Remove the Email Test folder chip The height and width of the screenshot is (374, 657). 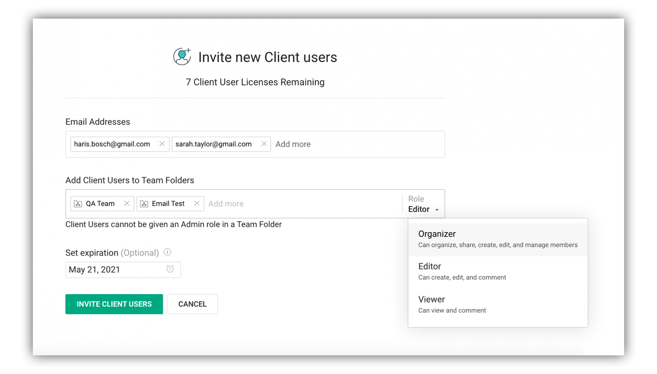click(196, 203)
